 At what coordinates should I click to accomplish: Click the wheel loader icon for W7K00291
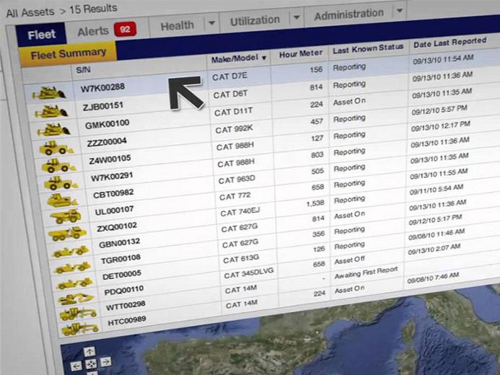(61, 183)
